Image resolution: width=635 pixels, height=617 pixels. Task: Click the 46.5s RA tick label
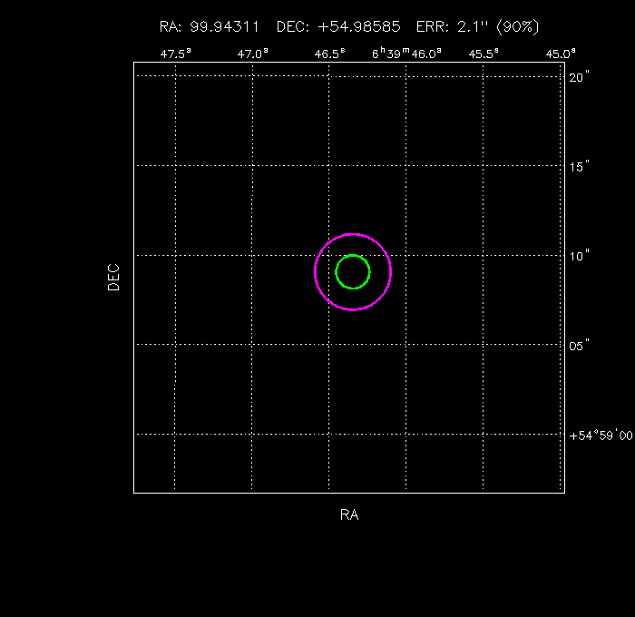coord(329,54)
